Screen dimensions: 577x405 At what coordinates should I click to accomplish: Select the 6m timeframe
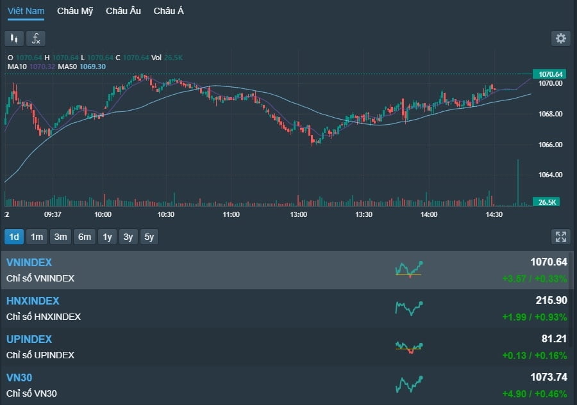click(x=84, y=237)
